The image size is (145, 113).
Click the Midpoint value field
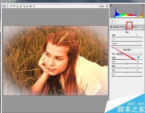coord(139,62)
